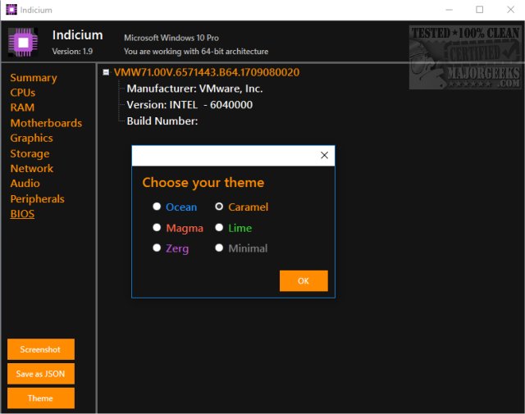Select the Caramel theme radio button
This screenshot has height=414, width=525.
coord(219,206)
